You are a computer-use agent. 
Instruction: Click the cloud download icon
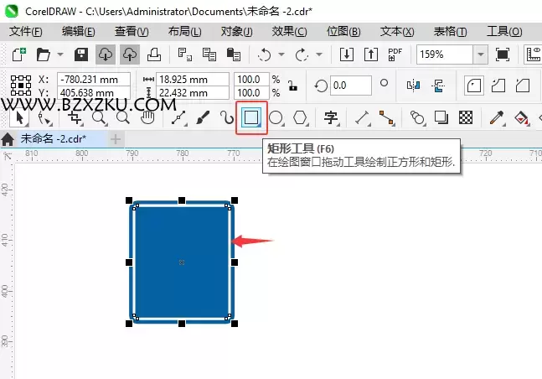pyautogui.click(x=106, y=55)
